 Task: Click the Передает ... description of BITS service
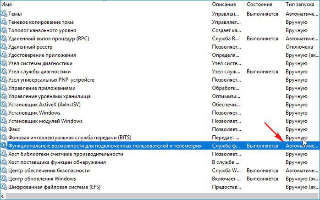coord(226,138)
